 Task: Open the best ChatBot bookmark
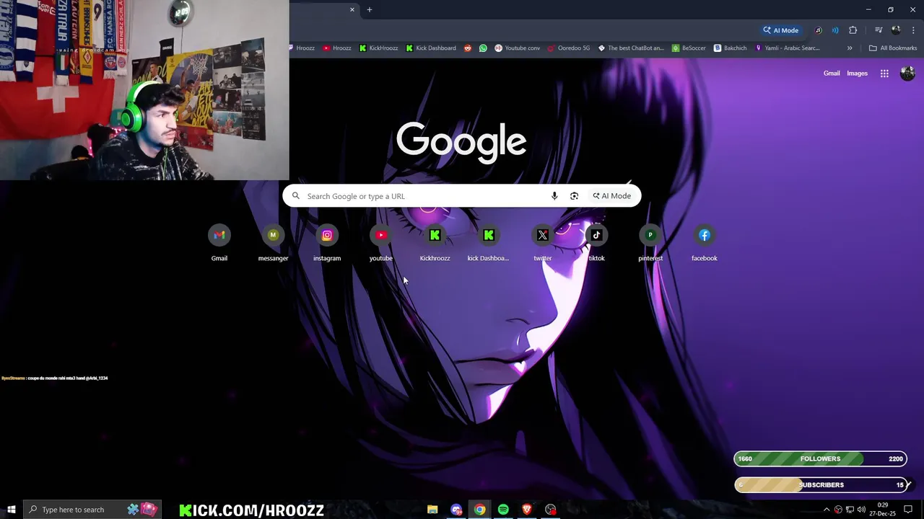pos(631,48)
